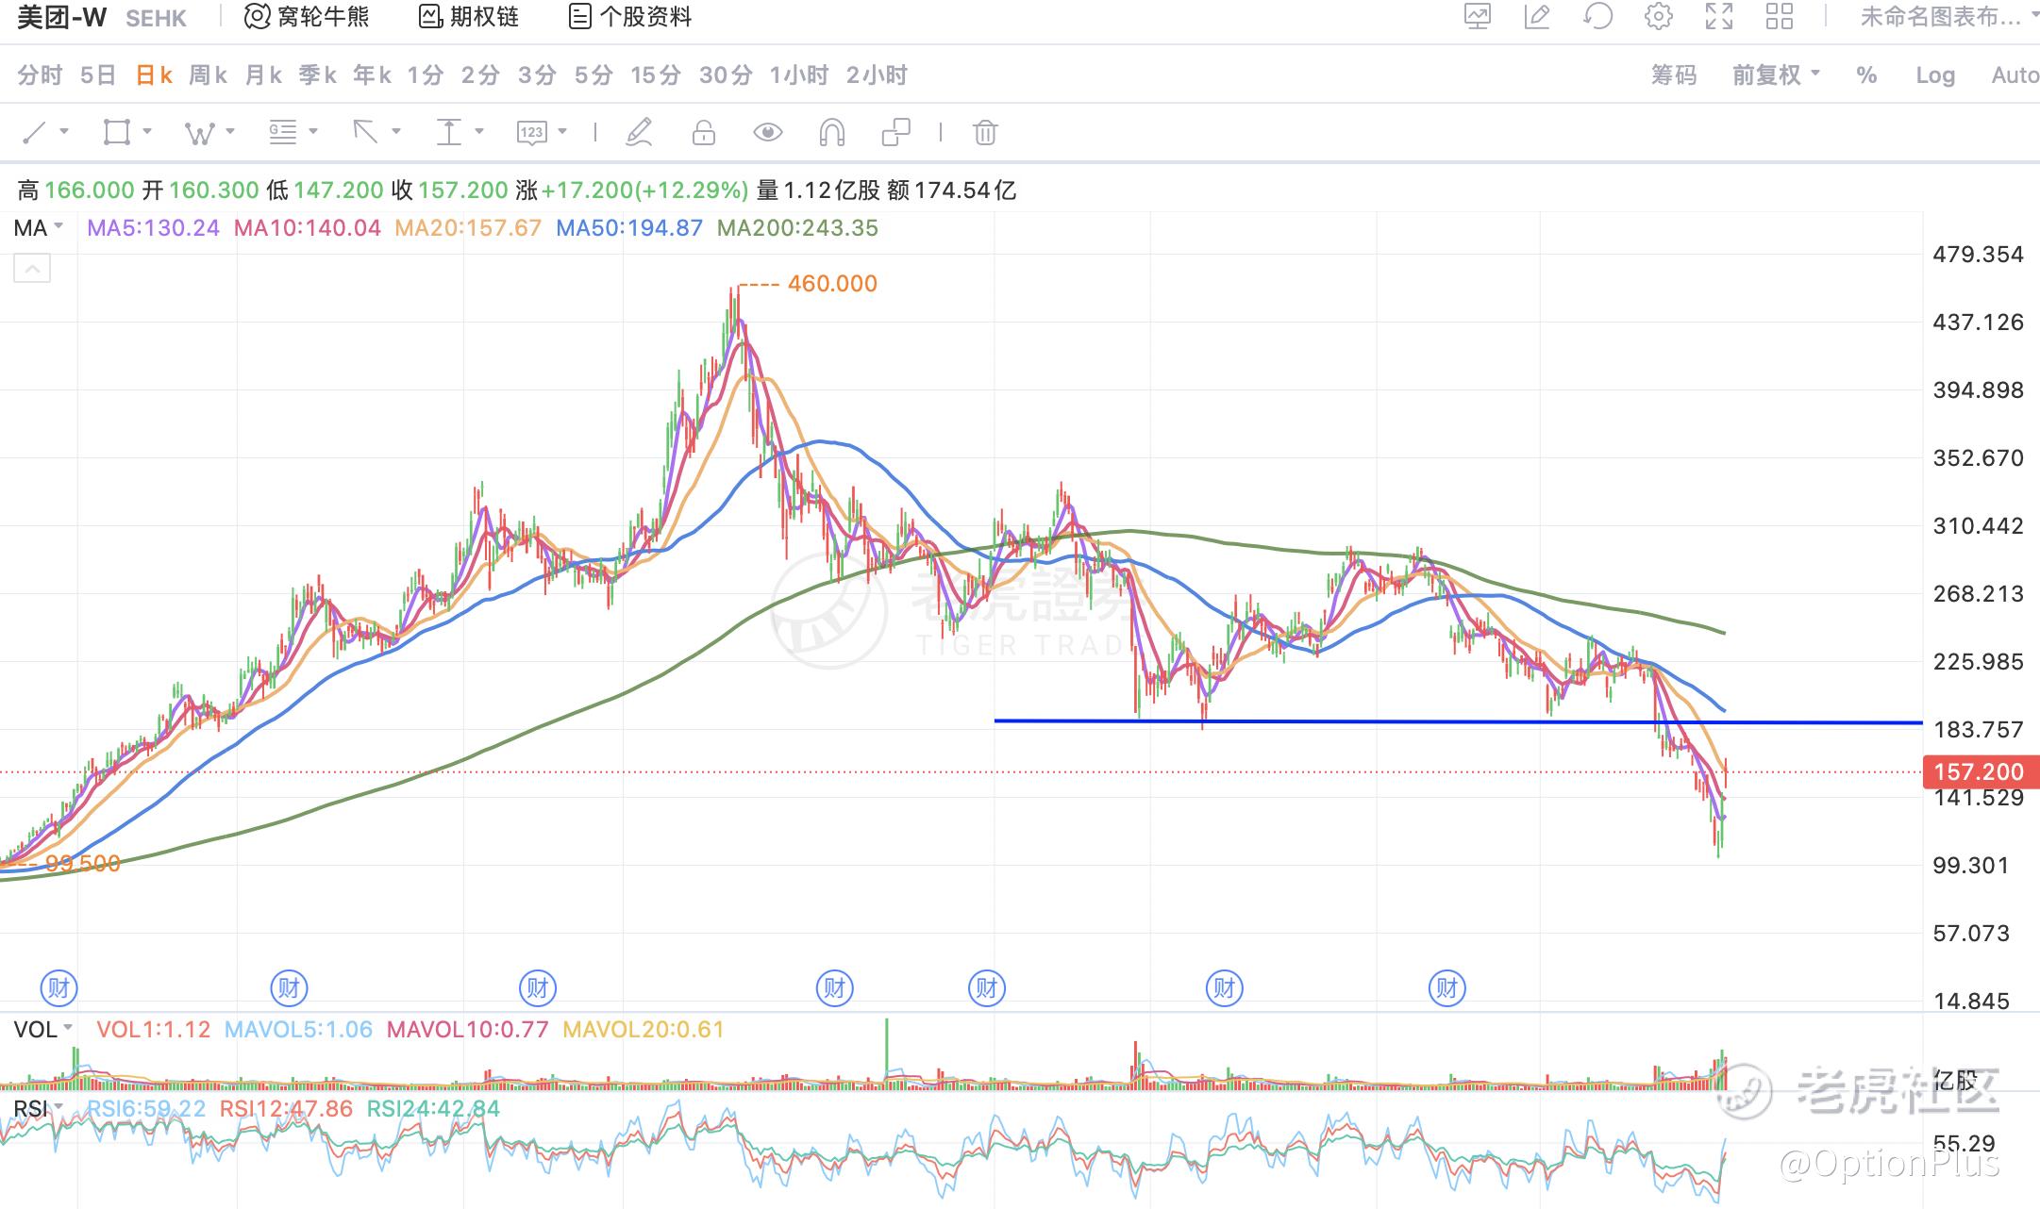The image size is (2040, 1209).
Task: Expand the arrow tool dropdown arrow
Action: point(396,131)
